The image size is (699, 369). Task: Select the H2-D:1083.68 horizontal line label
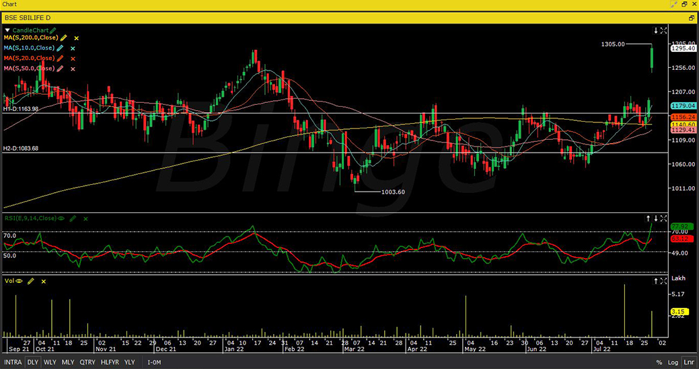[20, 149]
